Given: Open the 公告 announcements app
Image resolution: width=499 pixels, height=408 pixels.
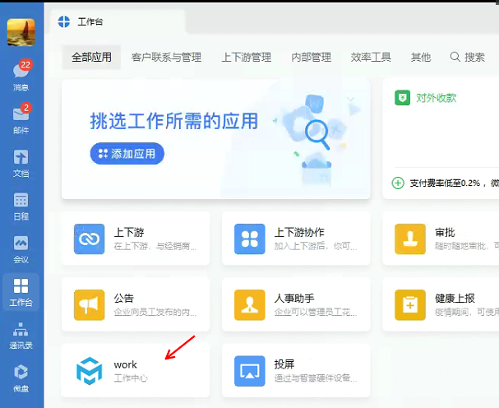Looking at the screenshot, I should (x=88, y=304).
